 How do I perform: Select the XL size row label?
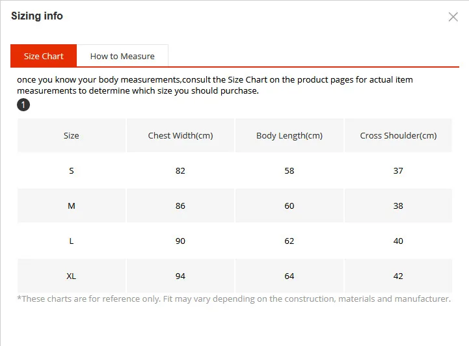[71, 276]
